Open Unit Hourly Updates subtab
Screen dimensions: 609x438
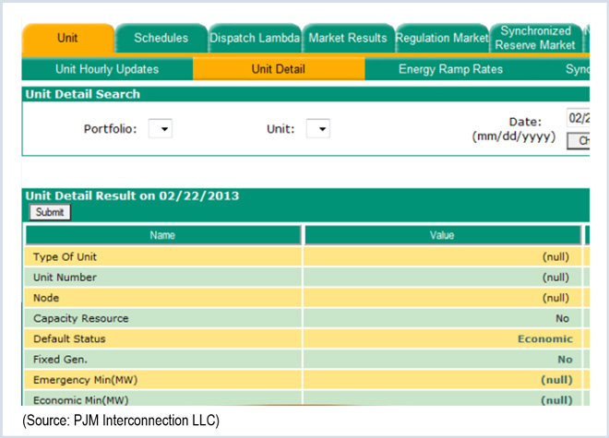[107, 69]
